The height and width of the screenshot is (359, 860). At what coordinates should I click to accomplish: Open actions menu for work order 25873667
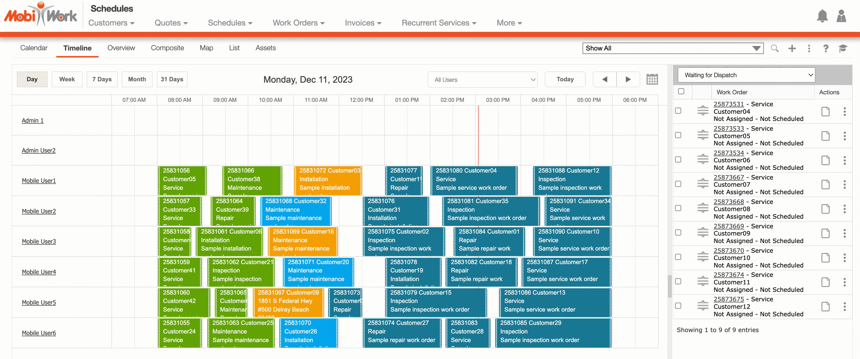(x=844, y=184)
